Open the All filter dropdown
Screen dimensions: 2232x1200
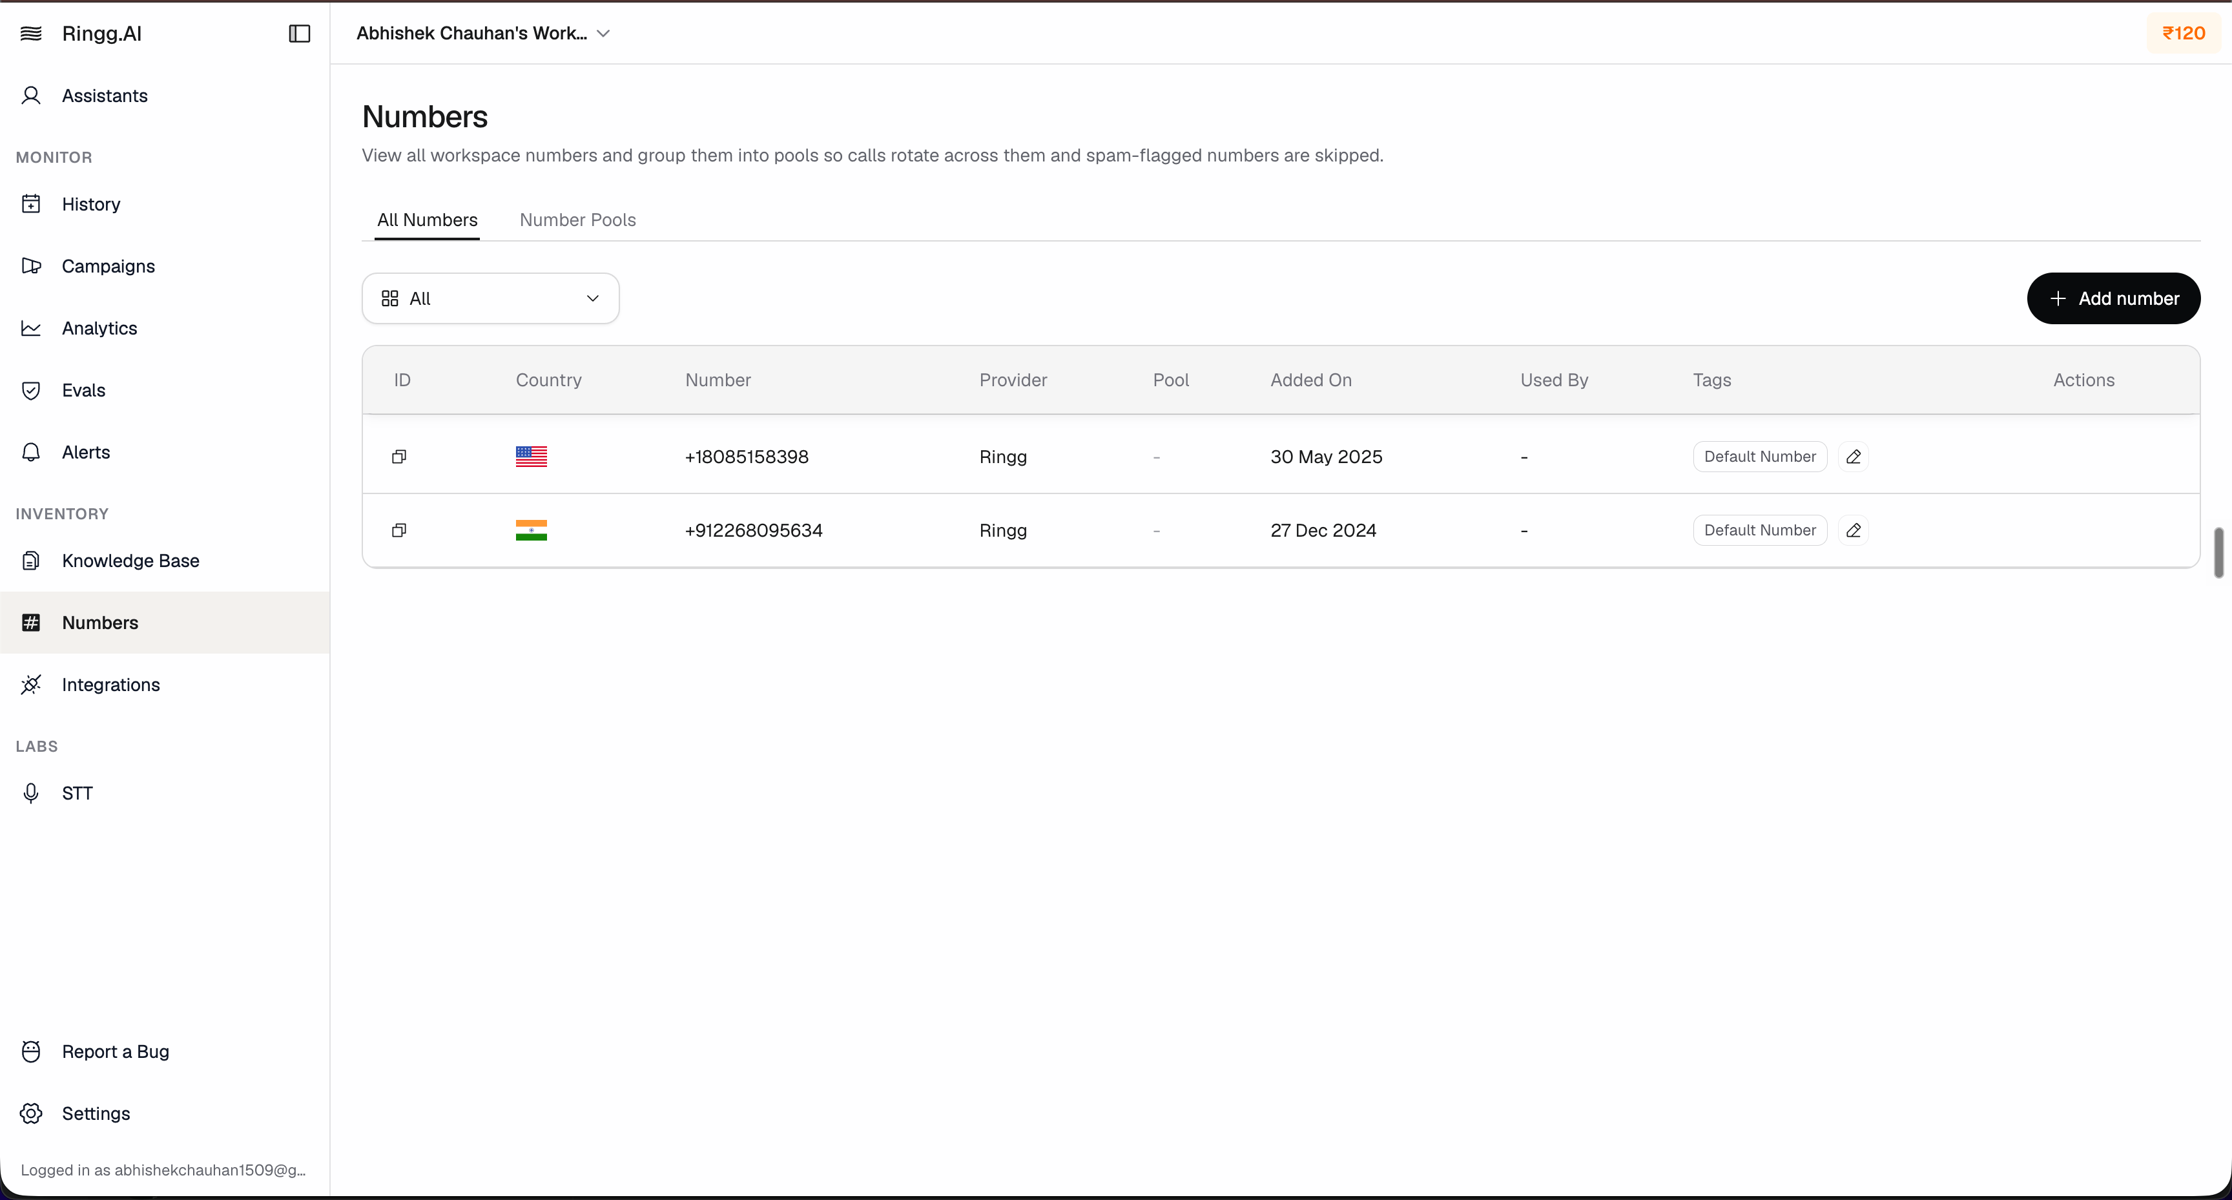490,299
